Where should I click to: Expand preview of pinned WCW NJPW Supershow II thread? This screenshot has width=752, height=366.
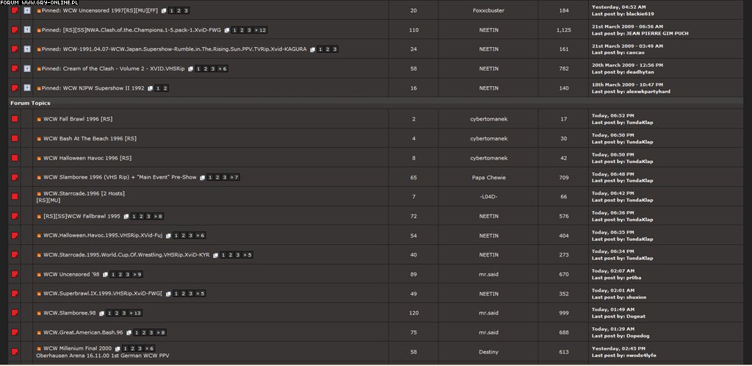[27, 88]
